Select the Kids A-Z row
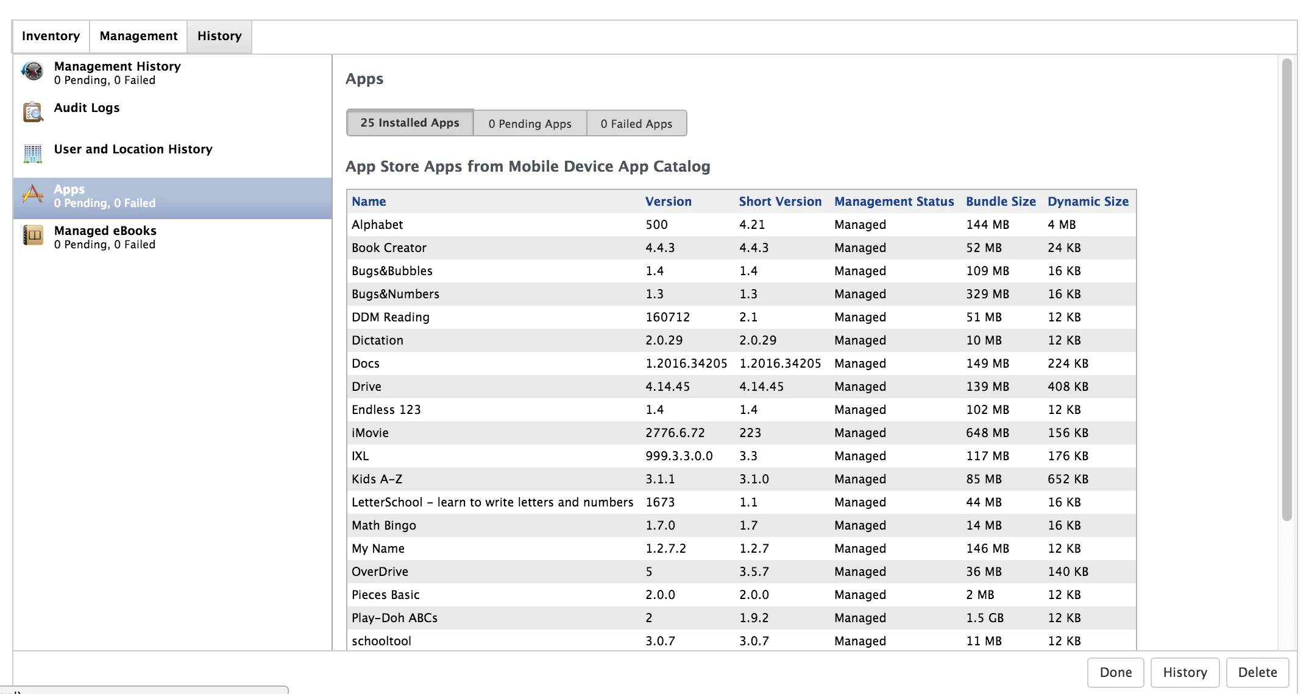Screen dimensions: 1309x694 741,479
